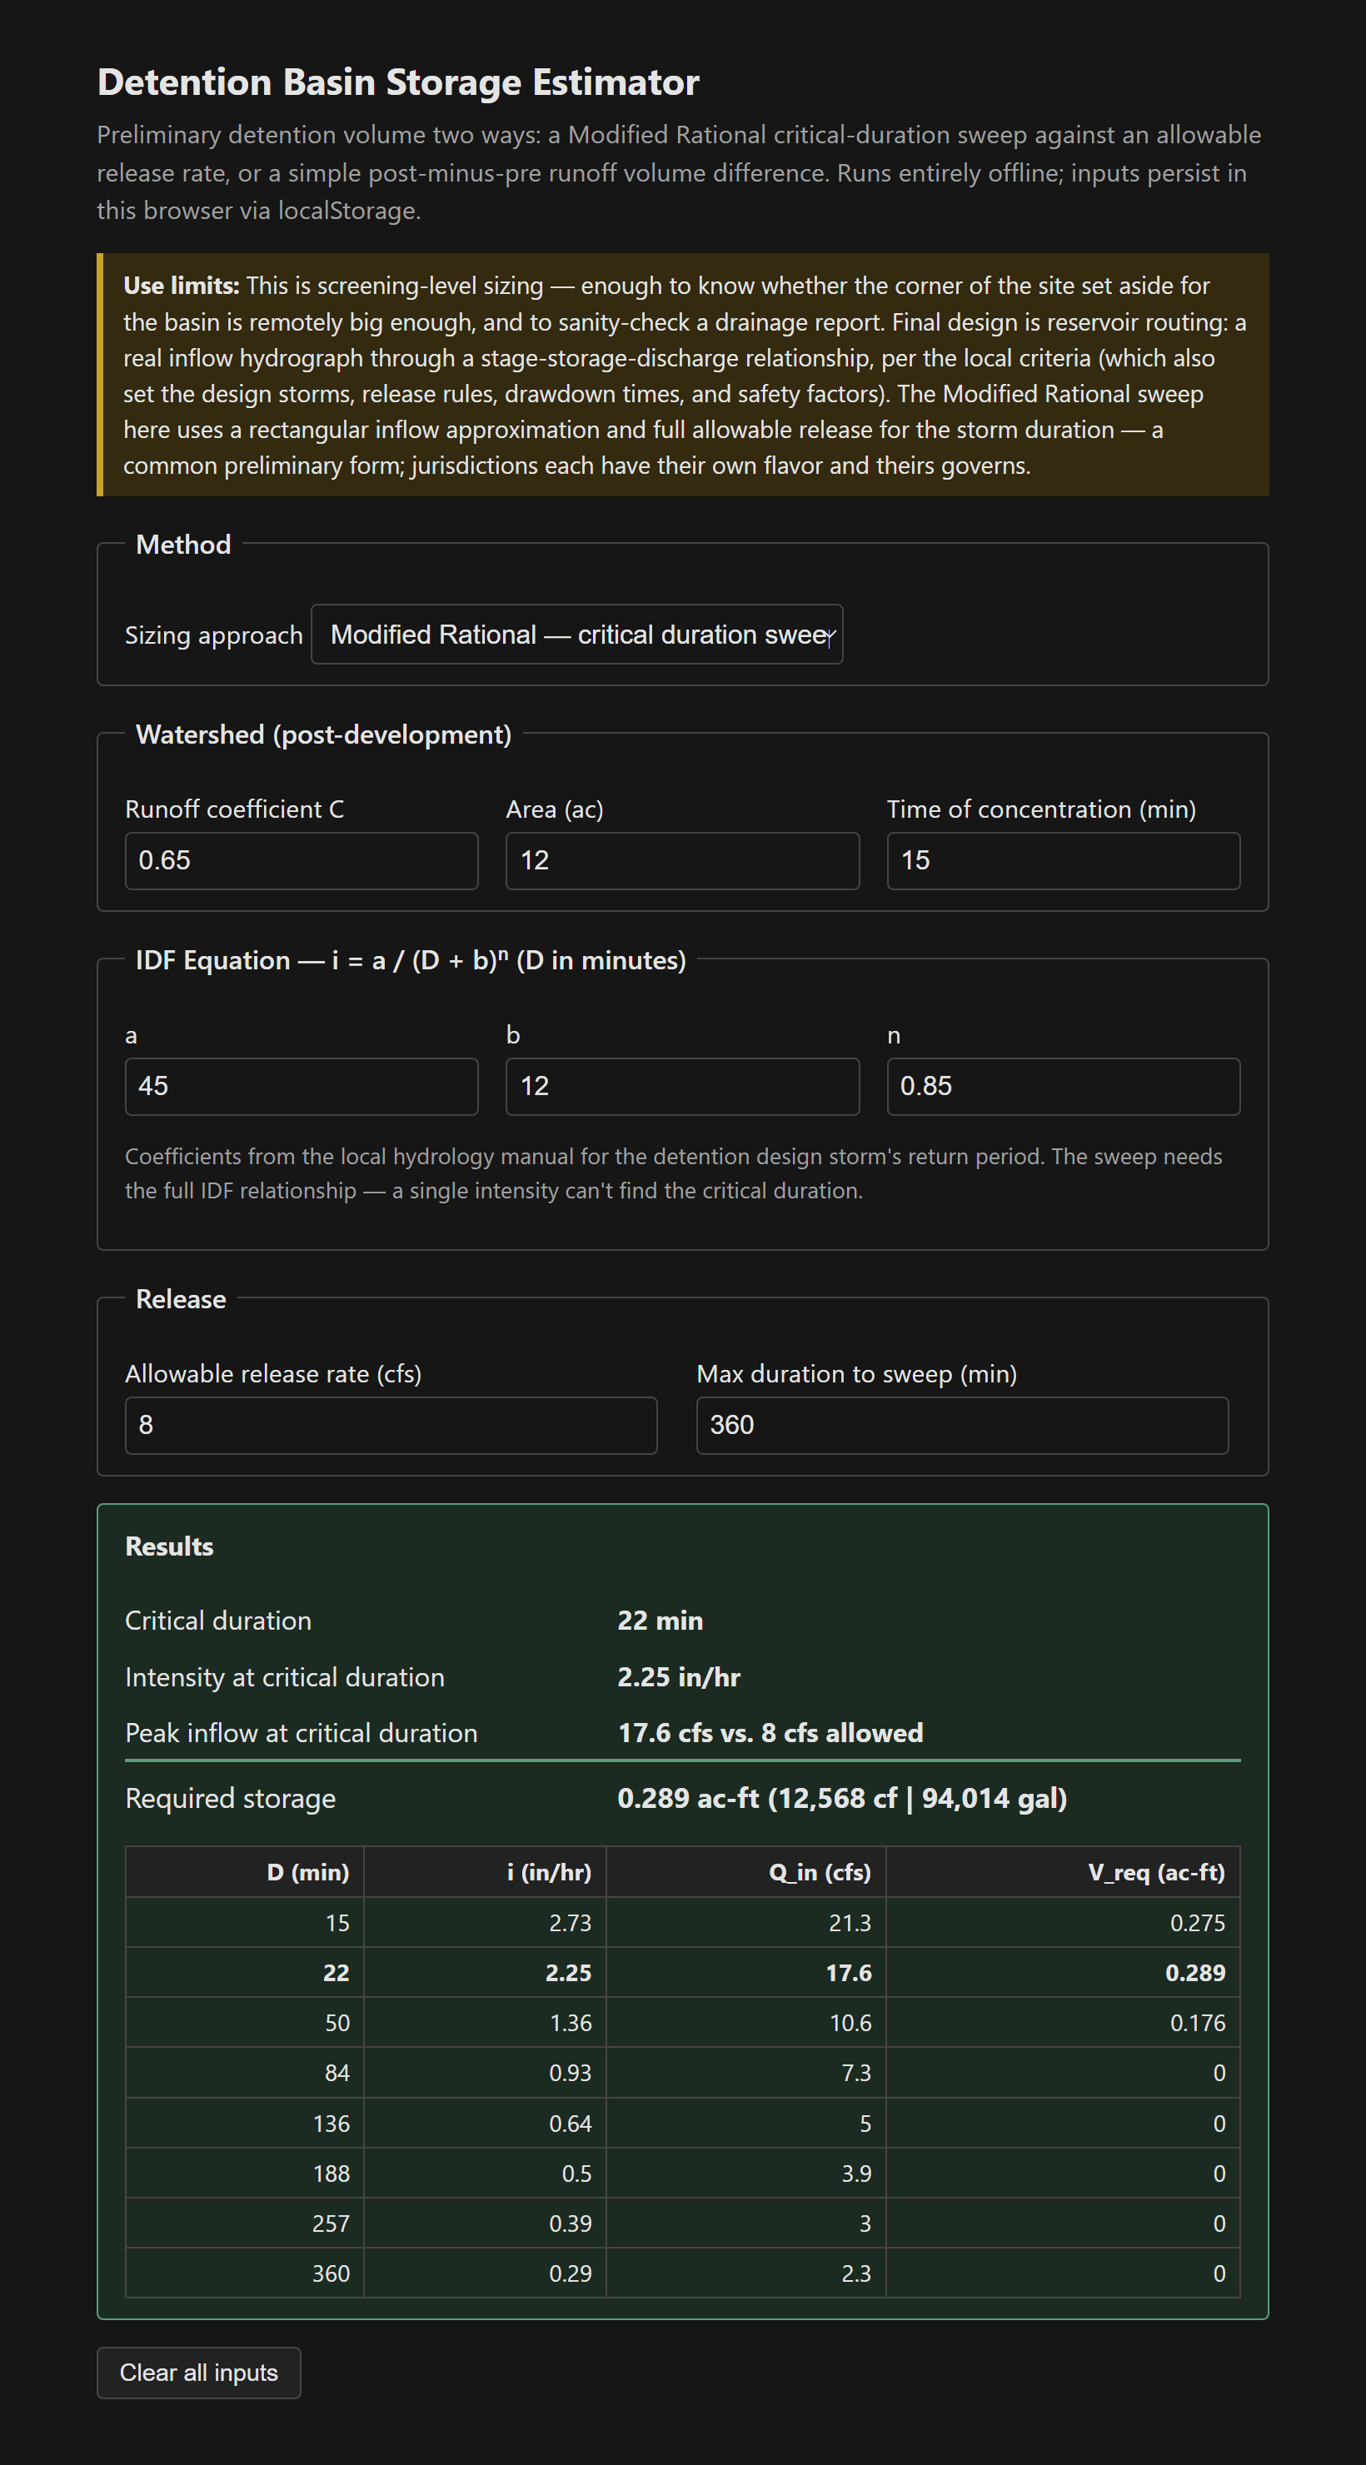This screenshot has width=1366, height=2465.
Task: Click the Clear all inputs button
Action: [199, 2373]
